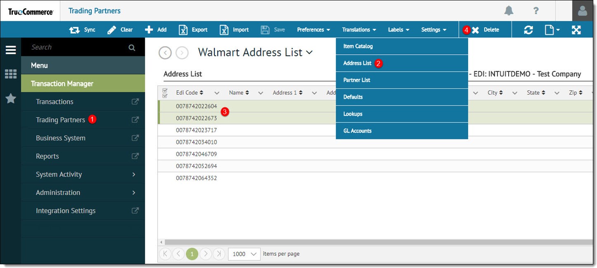The height and width of the screenshot is (268, 597).
Task: Toggle the select-all checkbox in grid header
Action: [165, 93]
